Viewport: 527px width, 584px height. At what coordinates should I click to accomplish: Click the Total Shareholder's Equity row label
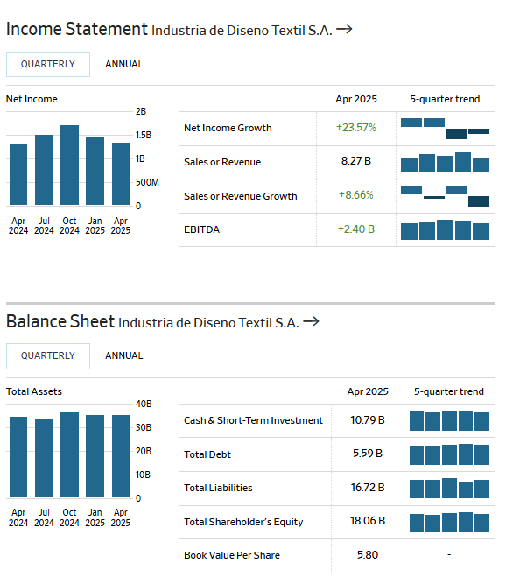pos(243,522)
